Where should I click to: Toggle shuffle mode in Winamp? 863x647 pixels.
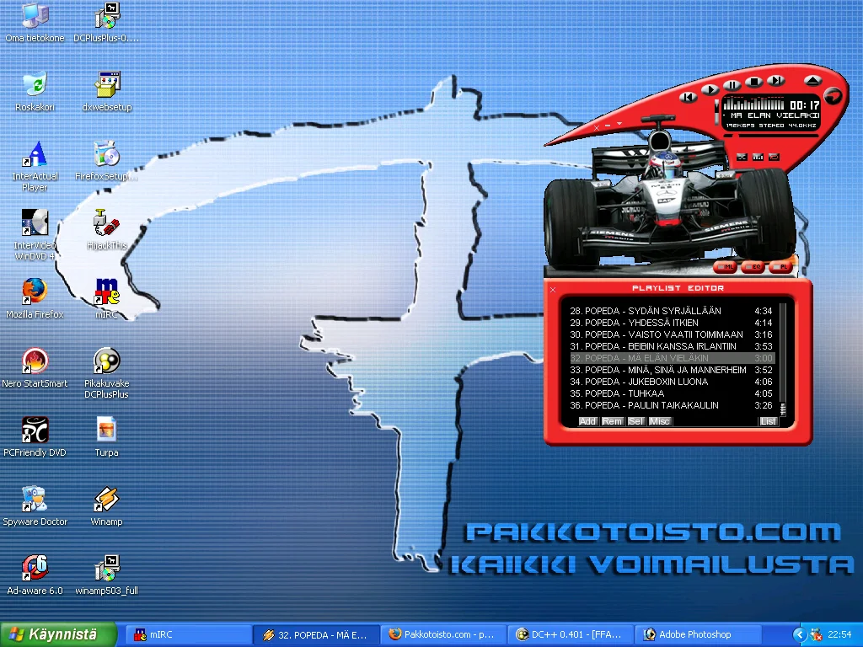pos(742,157)
